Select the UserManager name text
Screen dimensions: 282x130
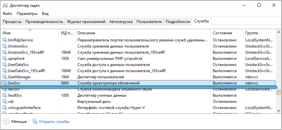click(19, 77)
